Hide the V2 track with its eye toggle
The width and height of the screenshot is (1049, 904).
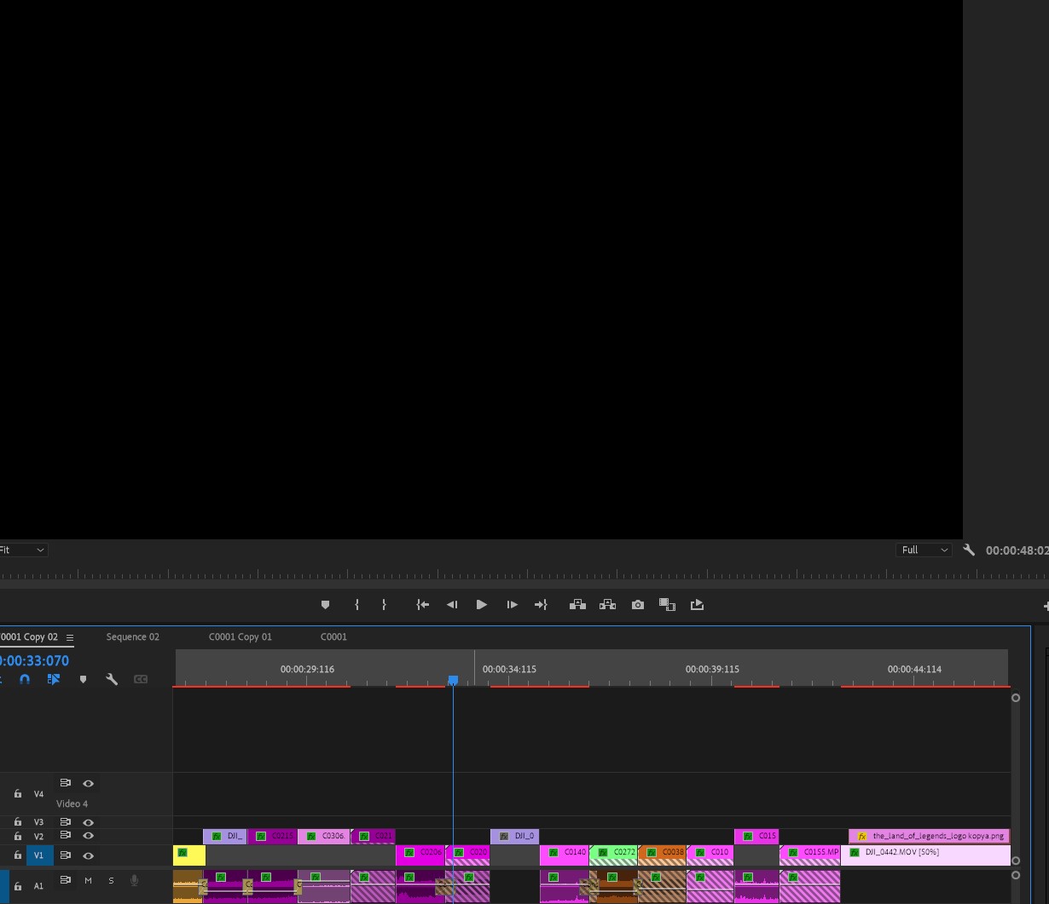click(x=88, y=835)
